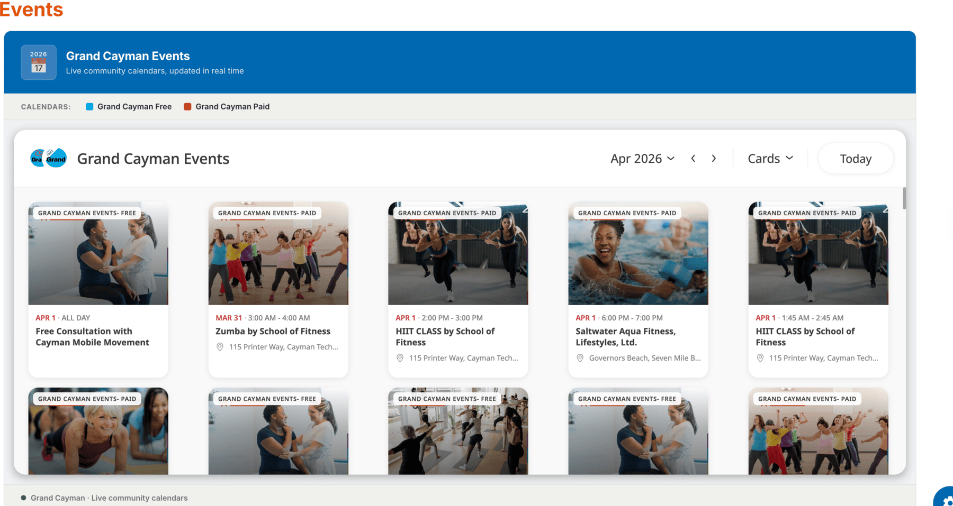Go to next month arrow
Screen dimensions: 953x506
[714, 159]
